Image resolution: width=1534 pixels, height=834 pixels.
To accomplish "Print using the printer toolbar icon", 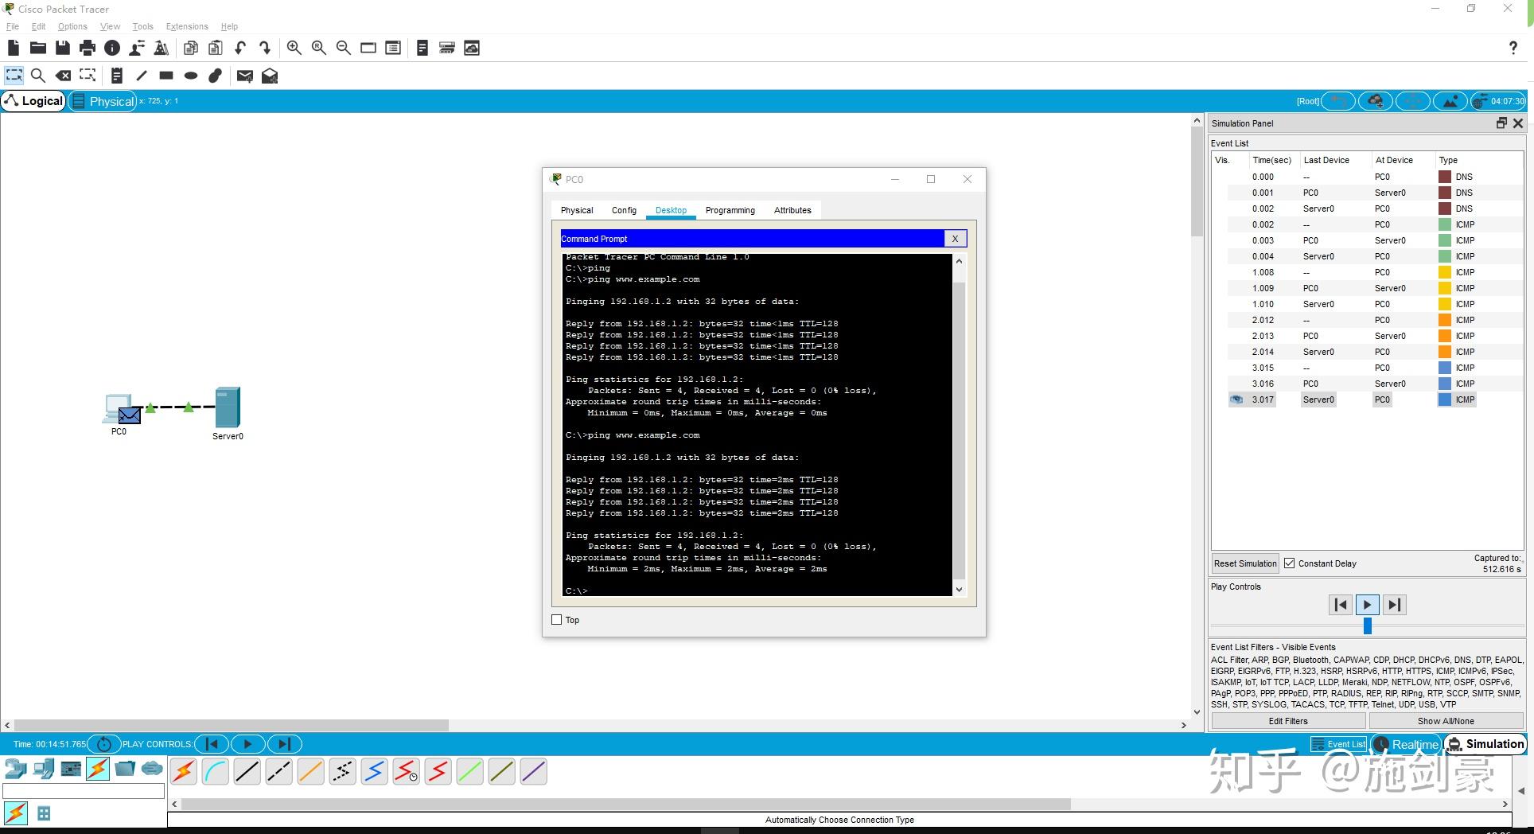I will 88,48.
